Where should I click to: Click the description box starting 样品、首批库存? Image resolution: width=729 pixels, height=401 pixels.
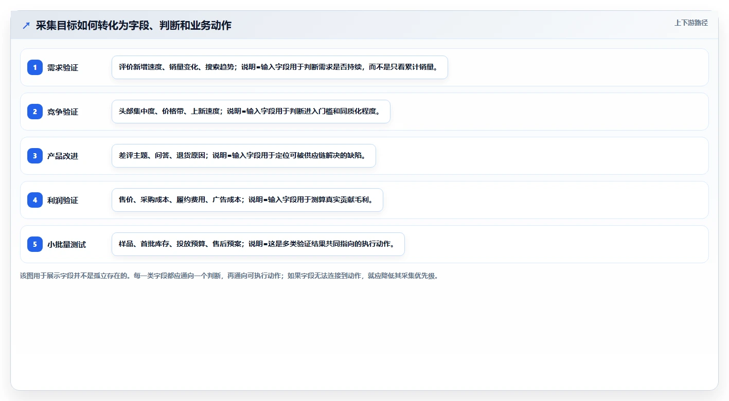pos(258,244)
